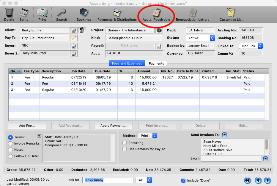Open the Linked To dropdown

tap(251, 46)
